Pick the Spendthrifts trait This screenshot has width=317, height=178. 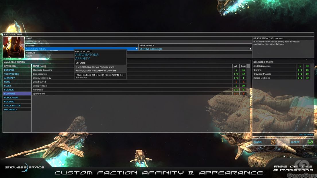pyautogui.click(x=132, y=94)
